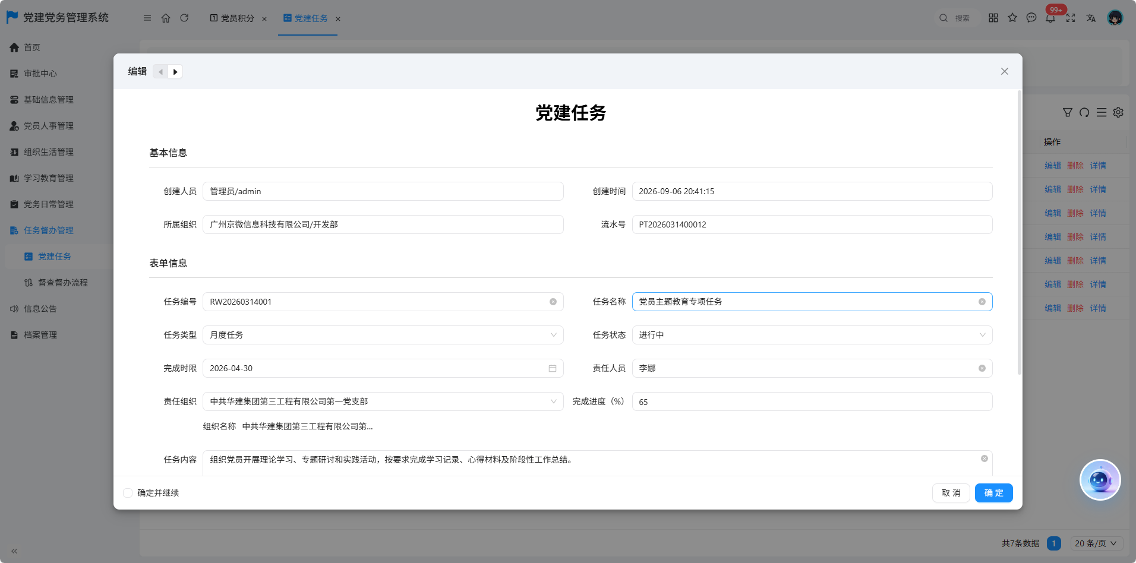Toggle the 确定并继续 checkbox
Screen dimensions: 1136x563
tap(128, 493)
